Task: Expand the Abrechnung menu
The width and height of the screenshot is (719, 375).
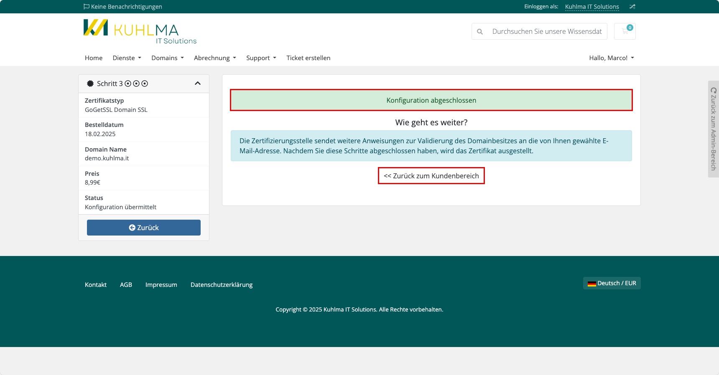Action: click(215, 58)
